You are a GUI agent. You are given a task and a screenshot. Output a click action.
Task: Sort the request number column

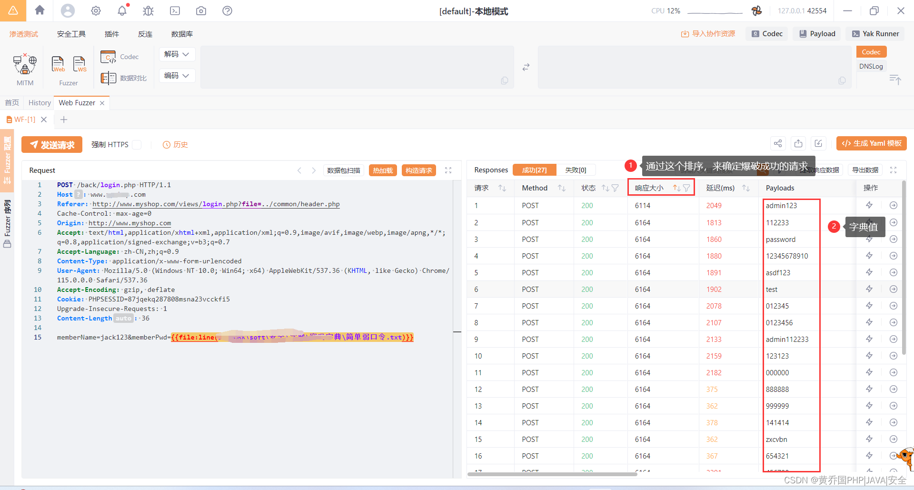pos(502,188)
